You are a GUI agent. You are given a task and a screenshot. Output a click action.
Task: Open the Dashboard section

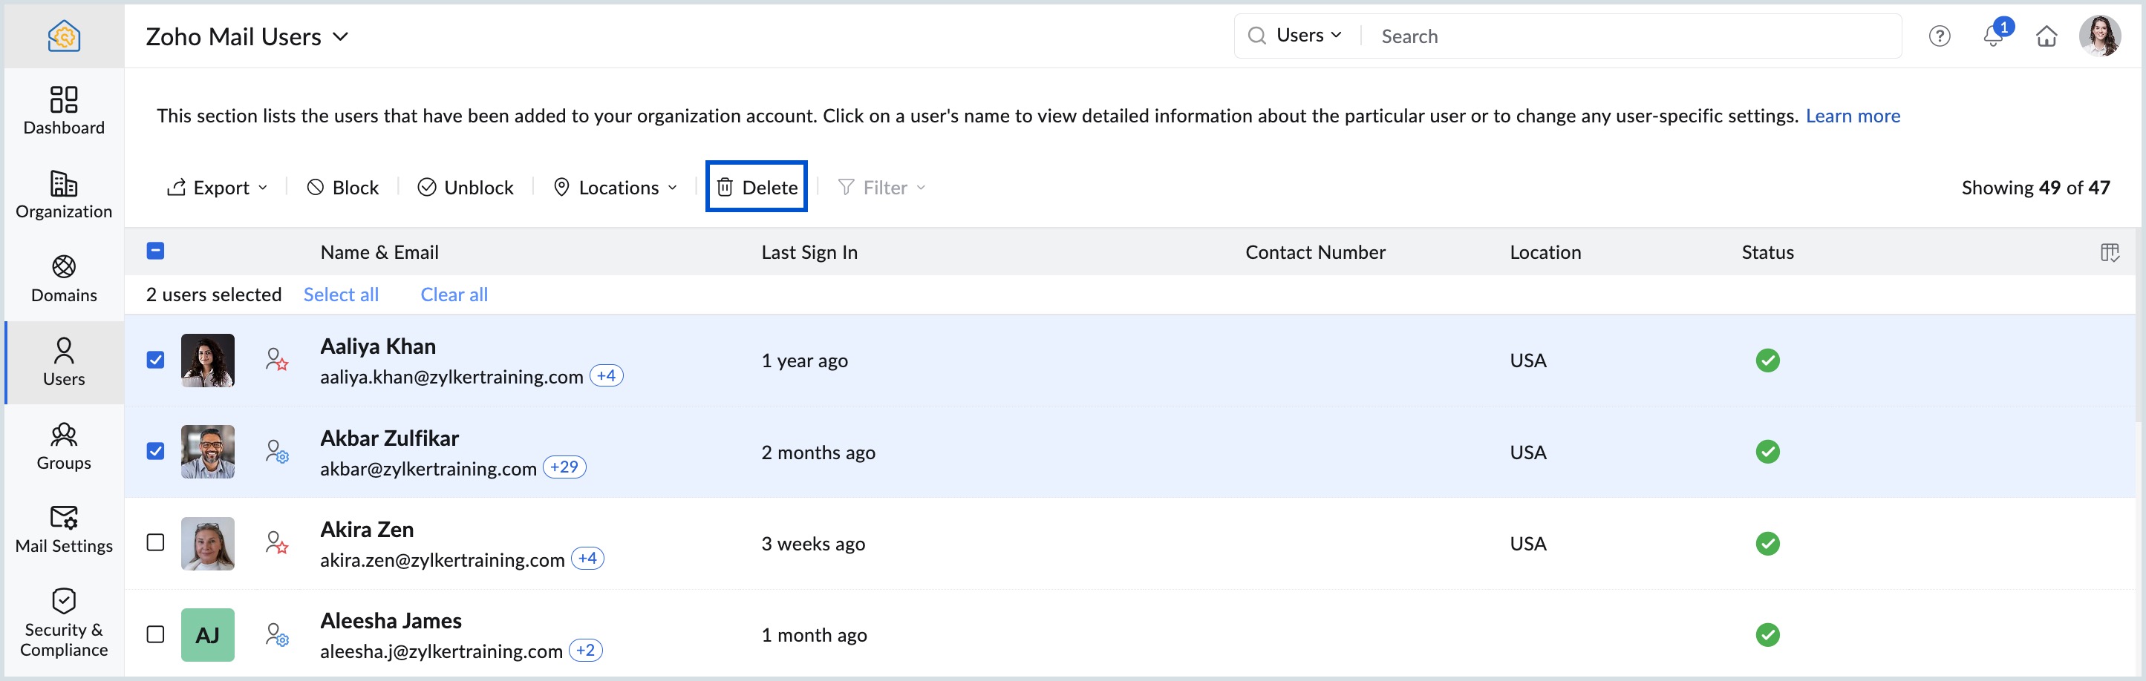click(x=64, y=111)
